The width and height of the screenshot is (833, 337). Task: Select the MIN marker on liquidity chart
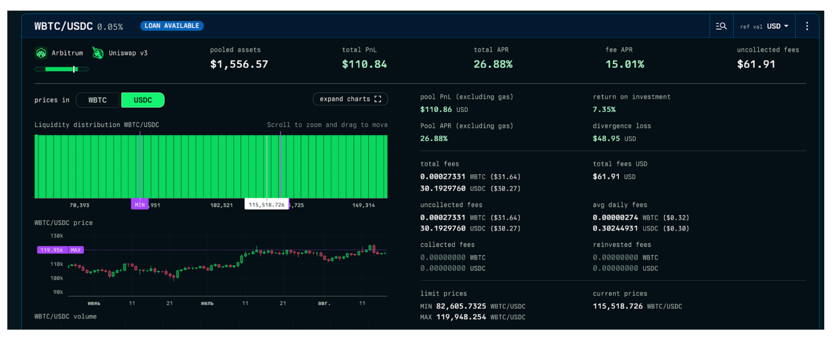tap(140, 205)
